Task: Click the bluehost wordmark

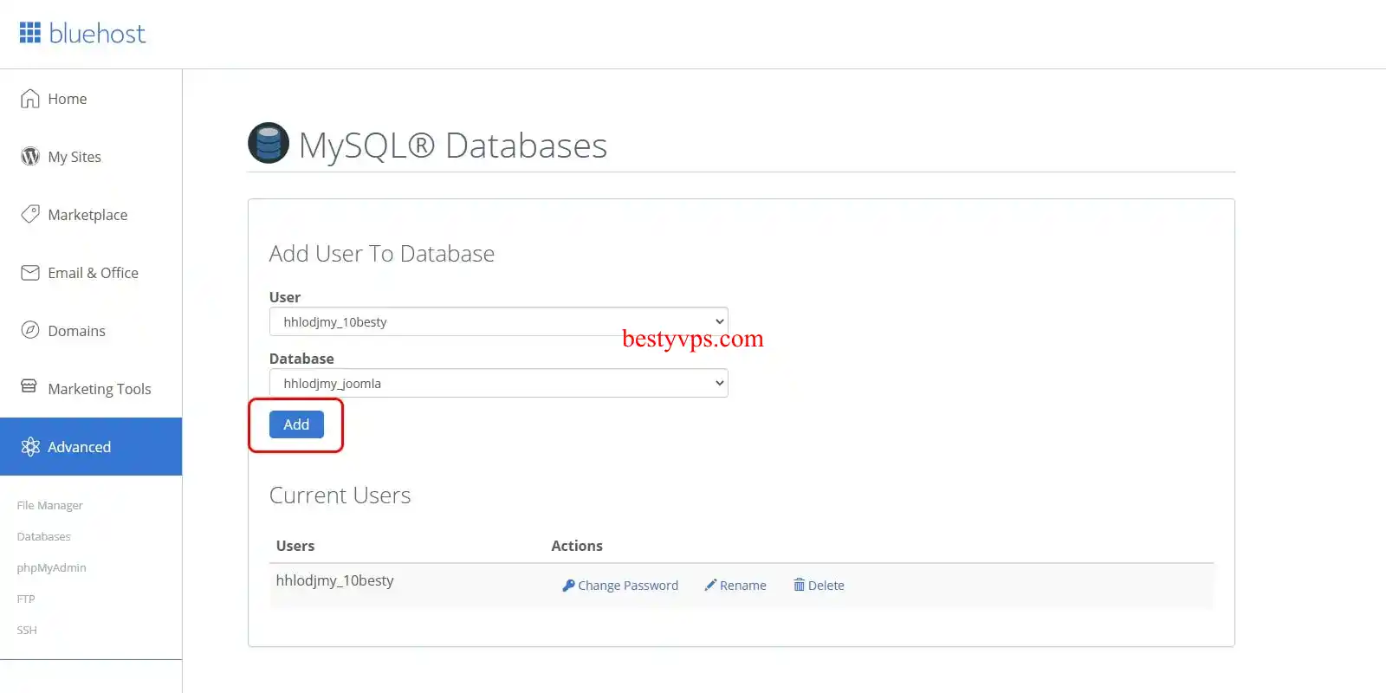Action: (x=97, y=34)
